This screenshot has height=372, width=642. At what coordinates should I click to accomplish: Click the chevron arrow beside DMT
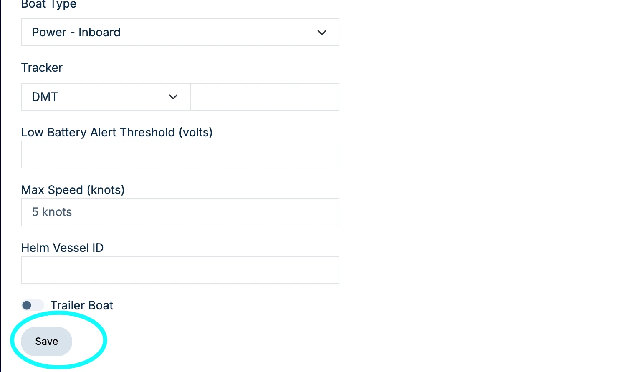[173, 97]
